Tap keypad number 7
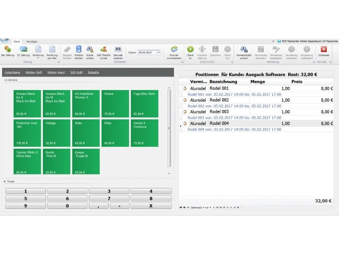Viewport: 339px width, 254px height. coord(109,199)
